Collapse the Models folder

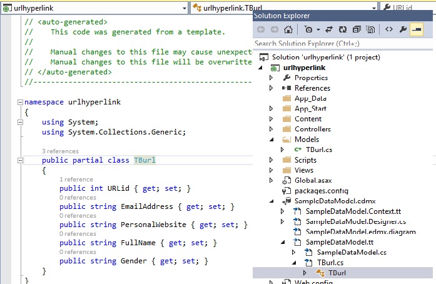coord(271,139)
